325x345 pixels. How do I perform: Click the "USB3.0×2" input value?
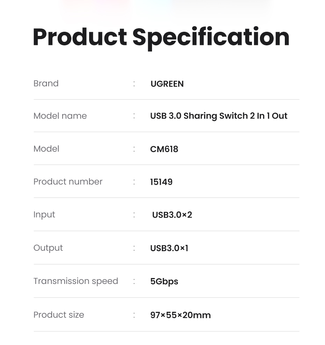(172, 215)
